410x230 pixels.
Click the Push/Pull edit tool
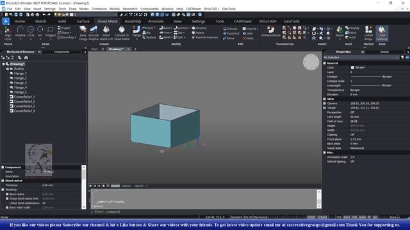click(231, 33)
